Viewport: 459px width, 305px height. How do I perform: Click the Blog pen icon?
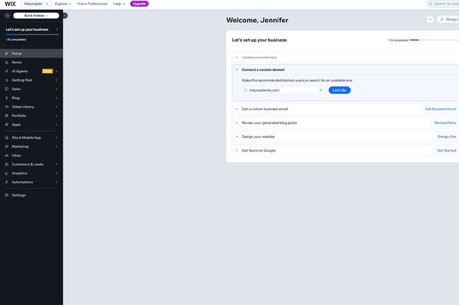[6, 98]
